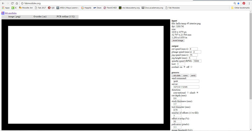Bookmark this page with the star icon
252x131 pixels.
click(238, 3)
